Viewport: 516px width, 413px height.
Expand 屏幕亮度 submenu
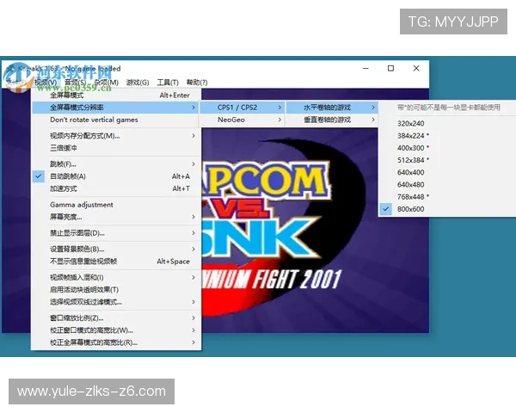click(x=116, y=217)
